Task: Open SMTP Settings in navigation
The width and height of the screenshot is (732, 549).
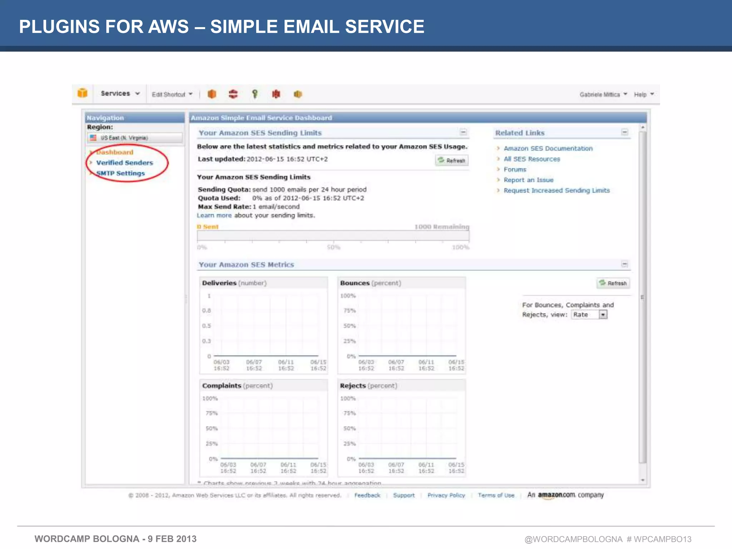Action: (120, 173)
